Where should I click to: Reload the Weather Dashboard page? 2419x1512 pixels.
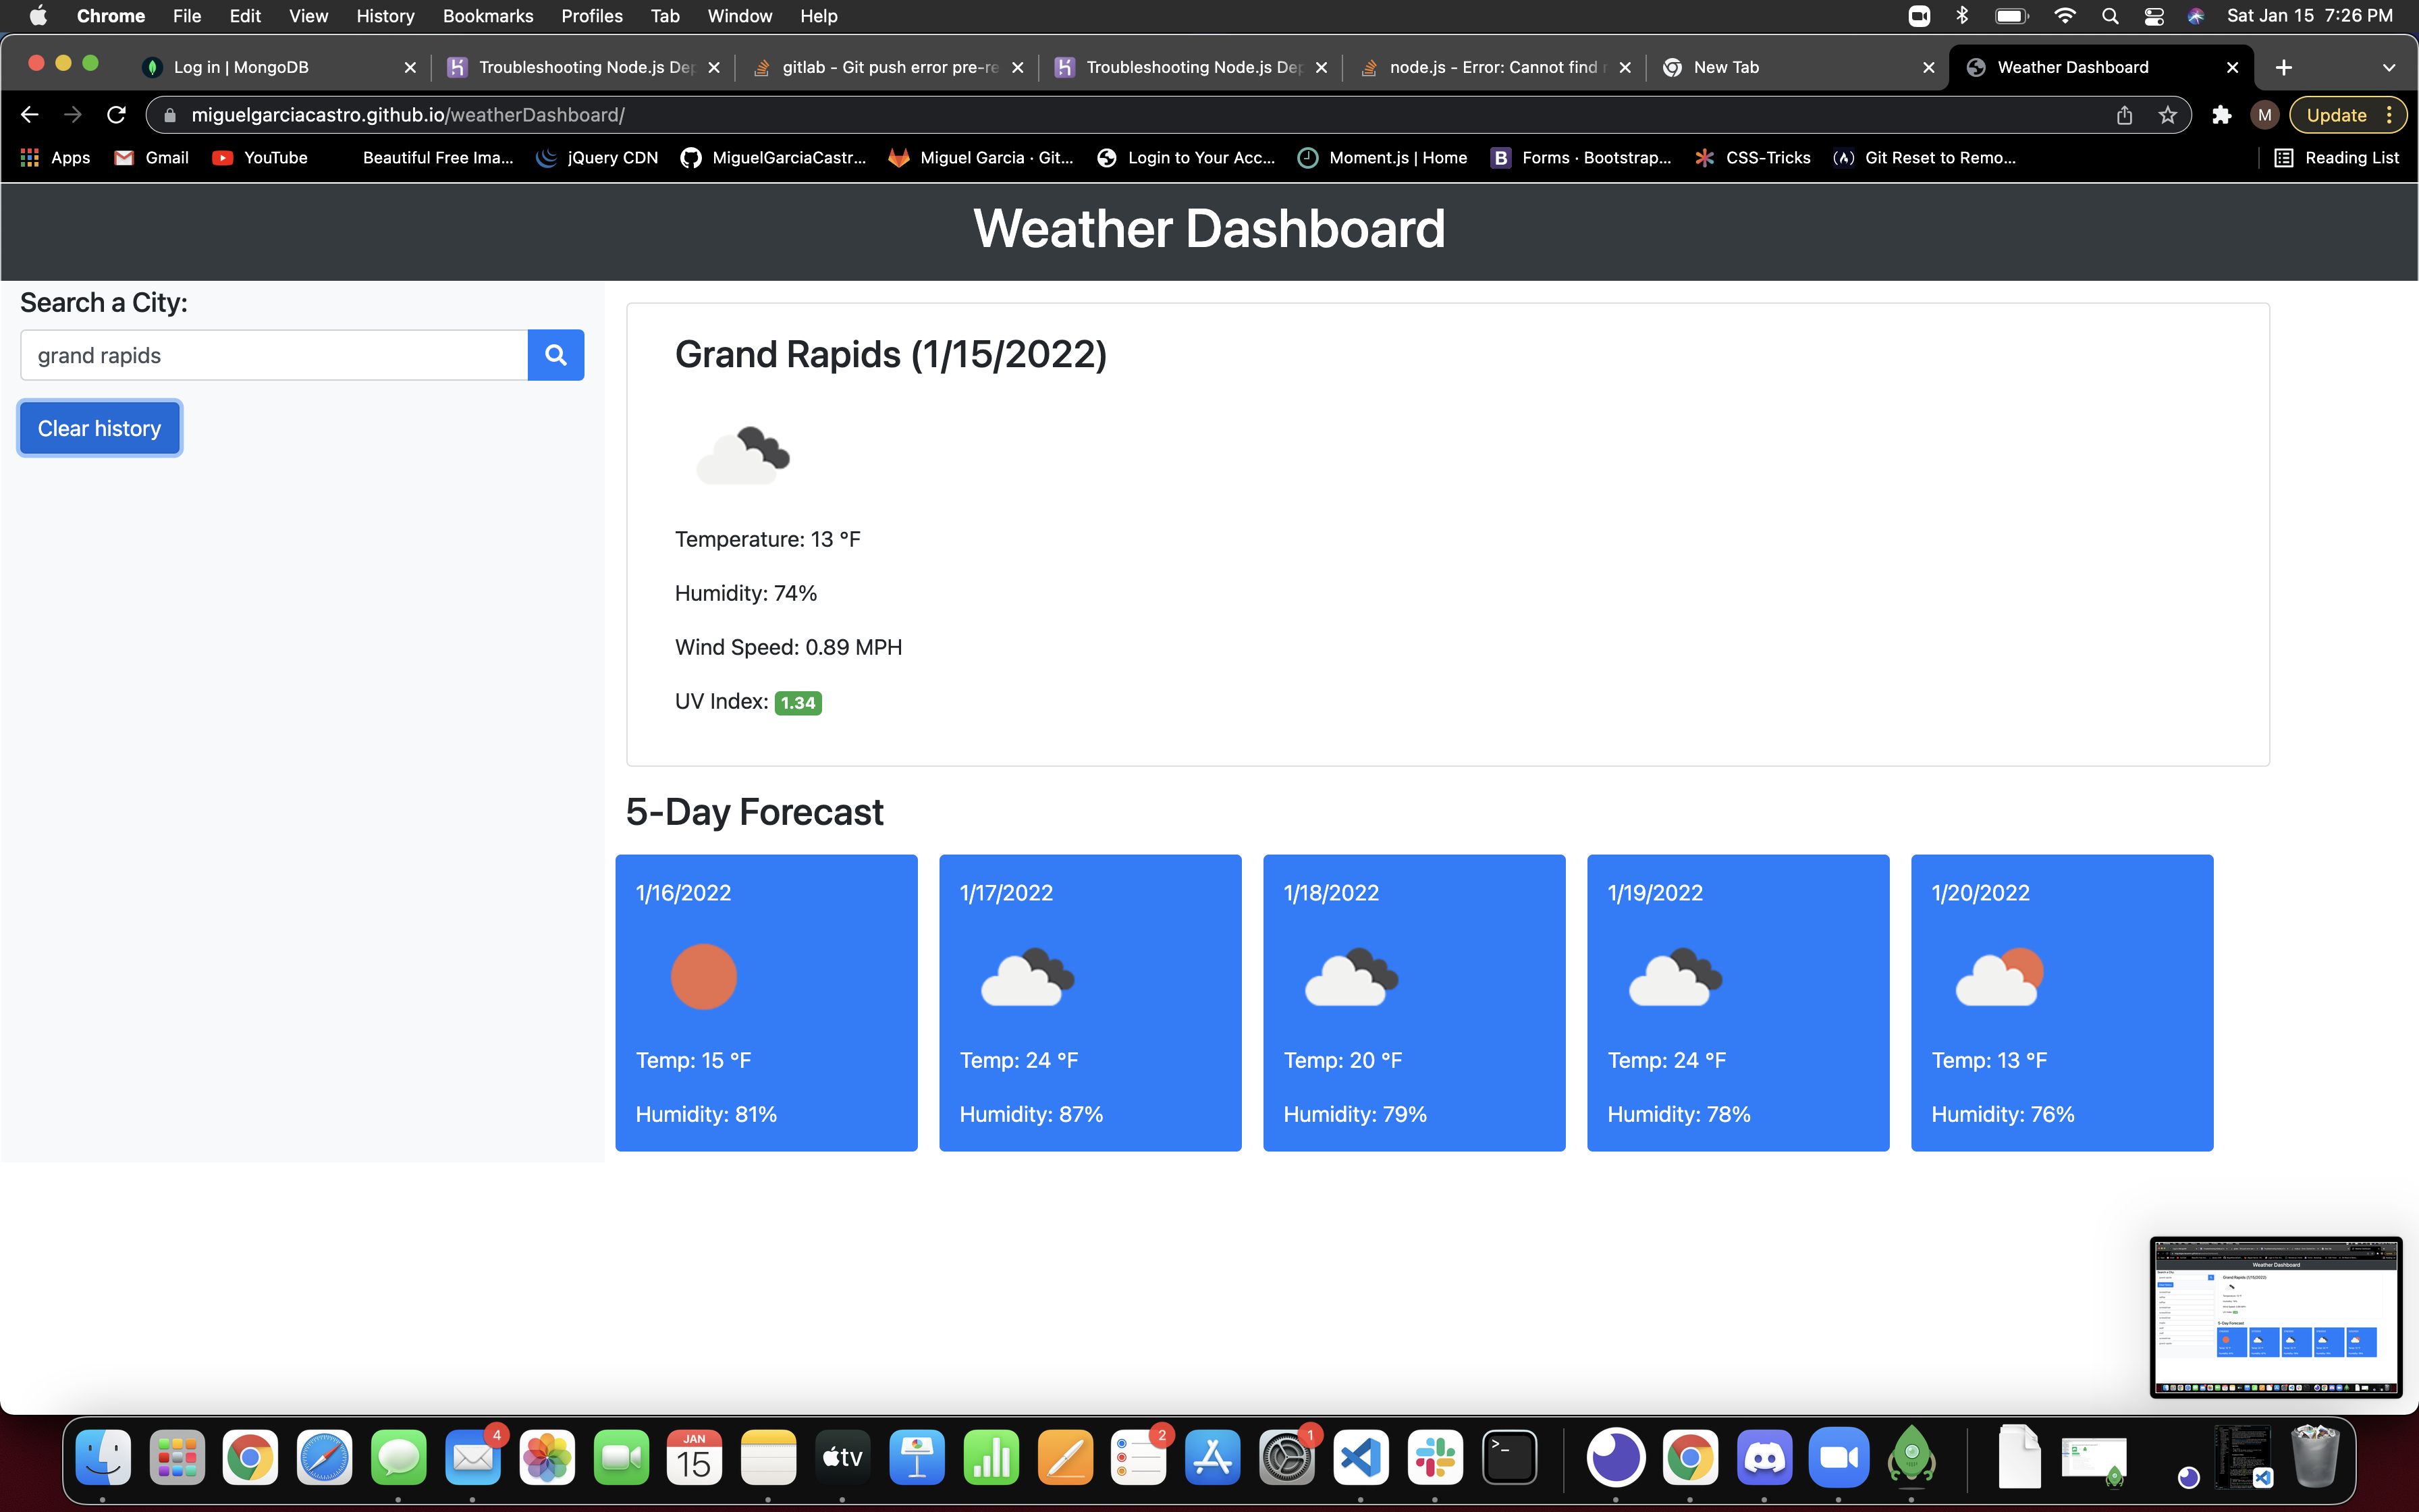coord(116,114)
